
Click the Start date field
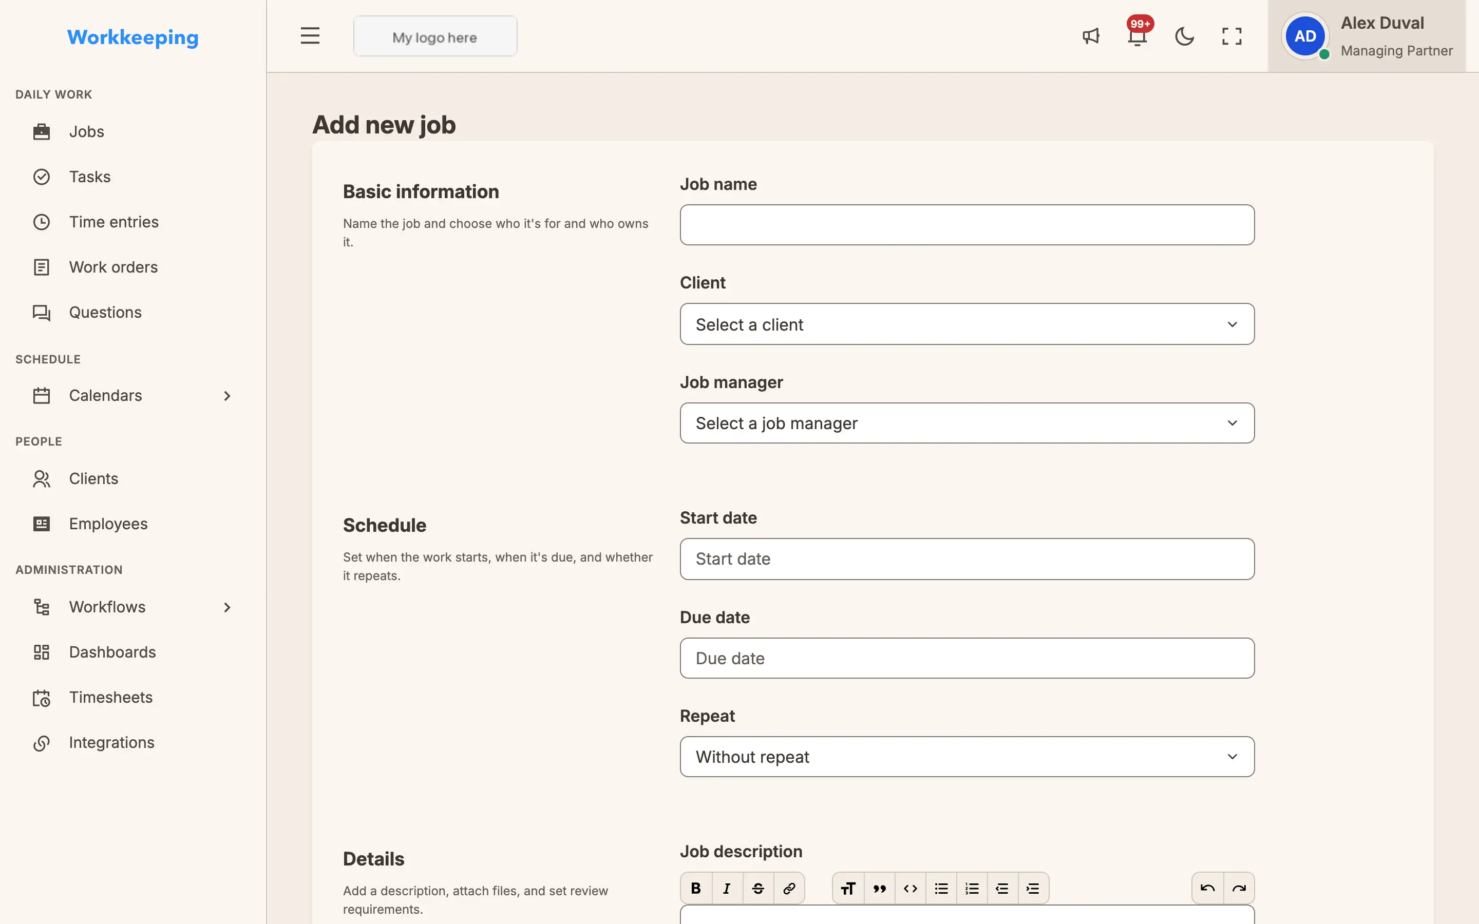pos(967,559)
